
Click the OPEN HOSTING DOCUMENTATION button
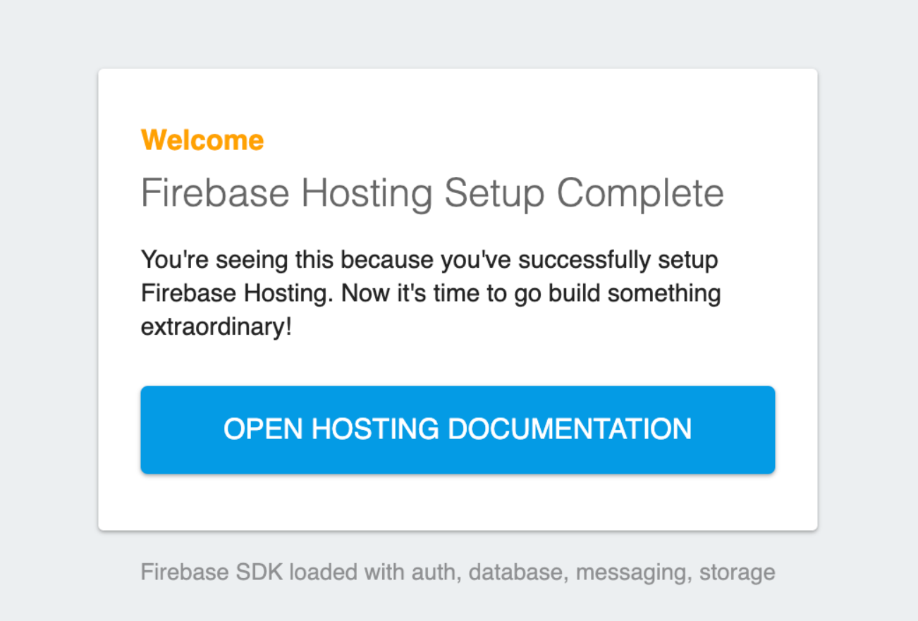coord(458,429)
